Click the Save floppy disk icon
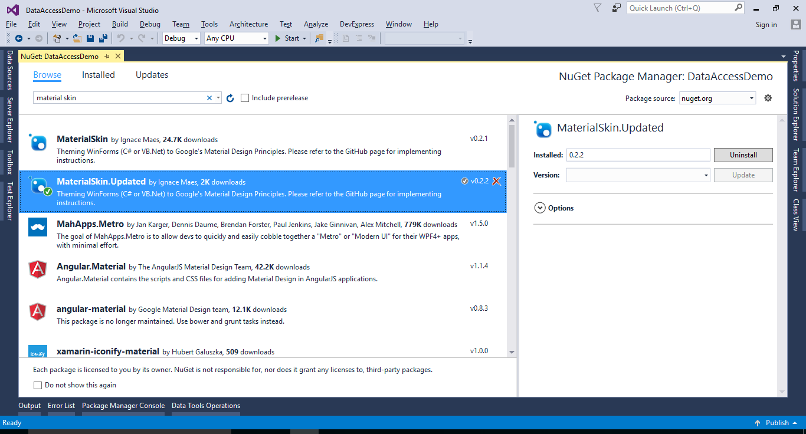Screen dimensions: 806x434 point(90,38)
